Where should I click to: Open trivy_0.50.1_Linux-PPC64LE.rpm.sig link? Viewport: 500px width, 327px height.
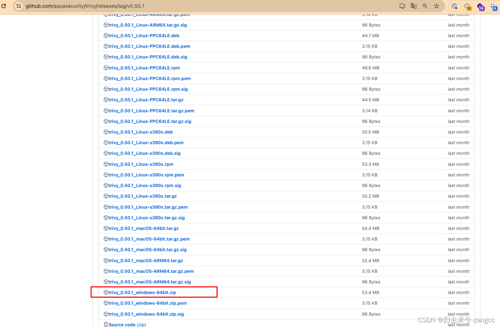tap(148, 89)
